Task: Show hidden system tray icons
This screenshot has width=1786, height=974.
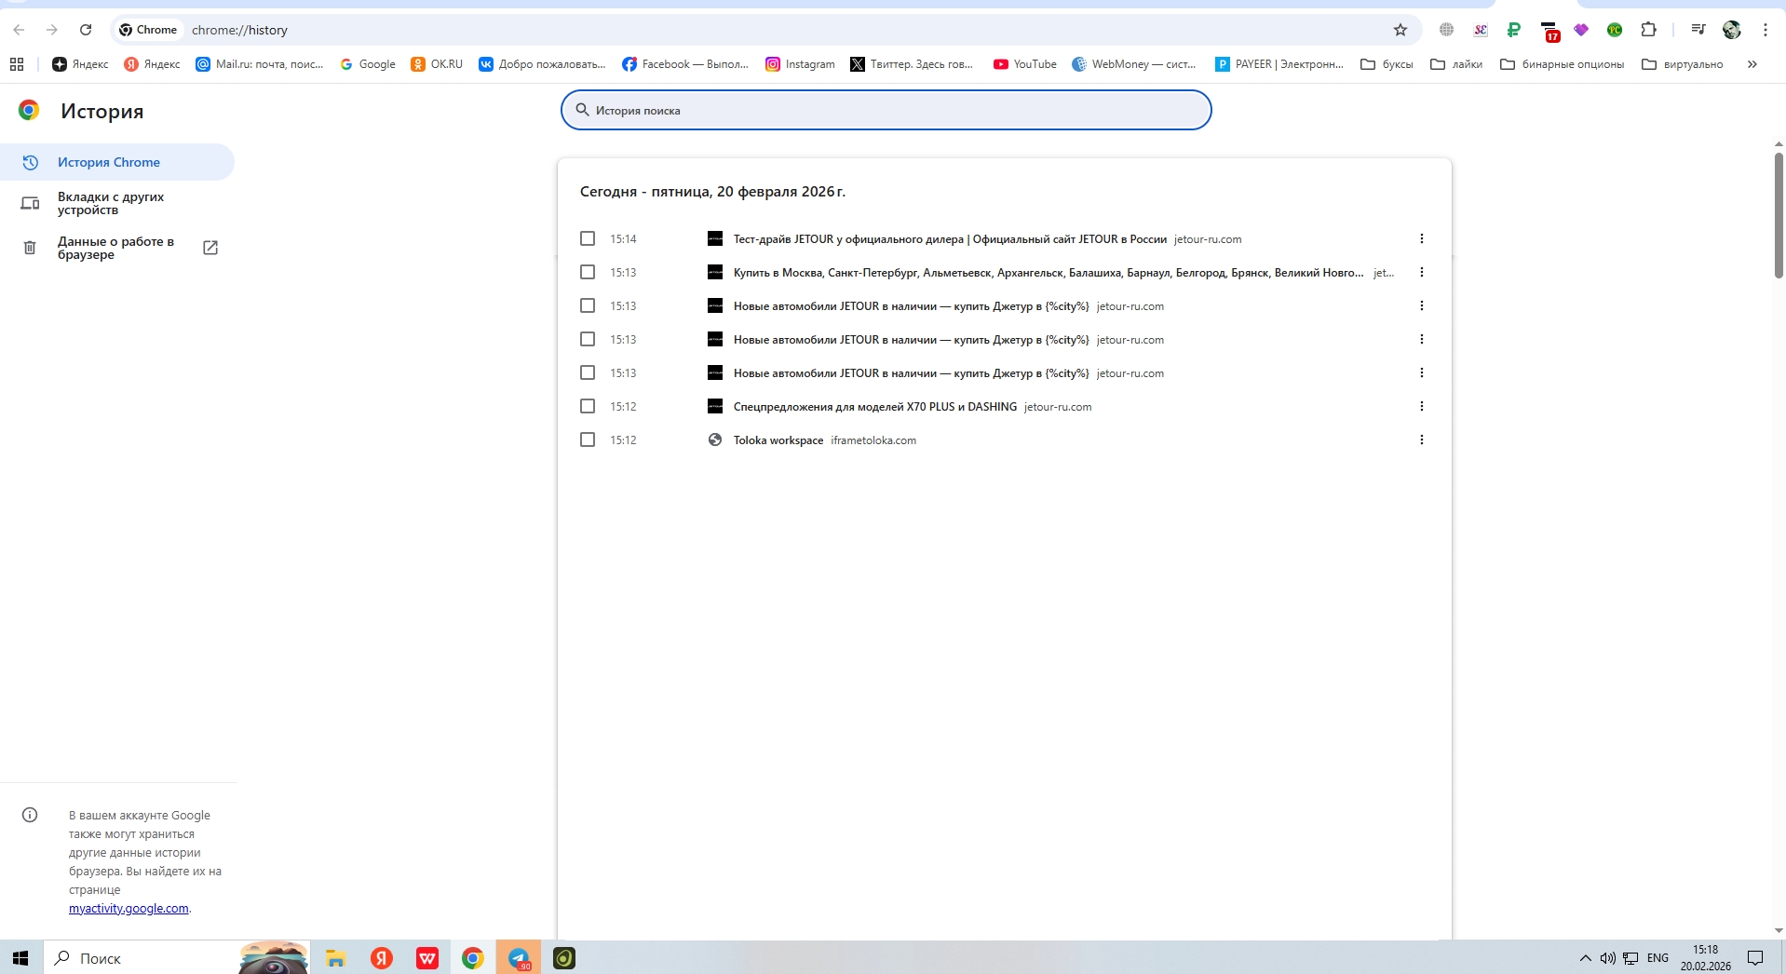Action: (1585, 958)
